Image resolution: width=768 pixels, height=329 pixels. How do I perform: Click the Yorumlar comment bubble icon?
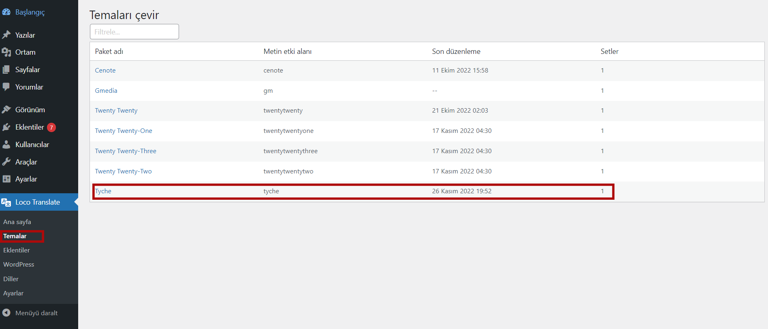(x=6, y=87)
